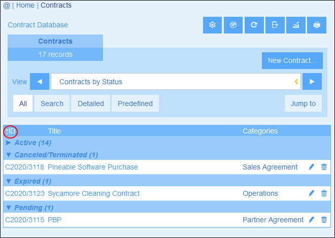The width and height of the screenshot is (335, 238).
Task: Edit the PBP contract record
Action: [x=312, y=219]
